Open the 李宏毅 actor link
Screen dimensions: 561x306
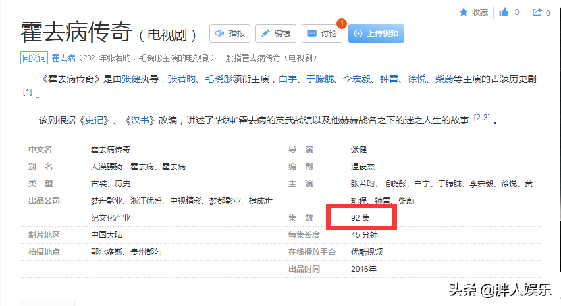point(358,79)
